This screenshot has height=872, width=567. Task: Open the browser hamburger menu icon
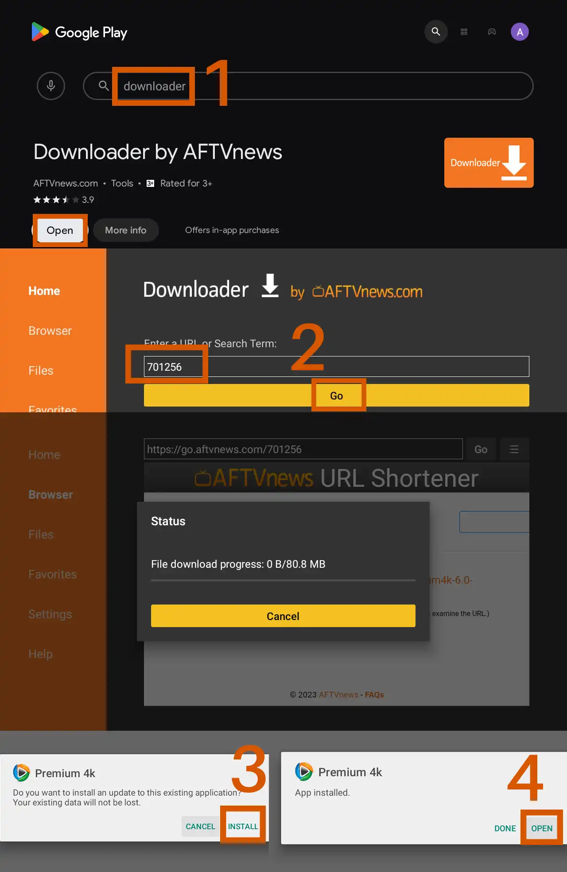[514, 450]
